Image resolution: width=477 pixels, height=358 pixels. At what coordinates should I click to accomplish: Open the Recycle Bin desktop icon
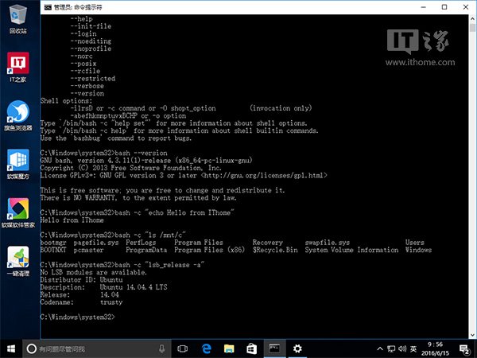pyautogui.click(x=18, y=18)
